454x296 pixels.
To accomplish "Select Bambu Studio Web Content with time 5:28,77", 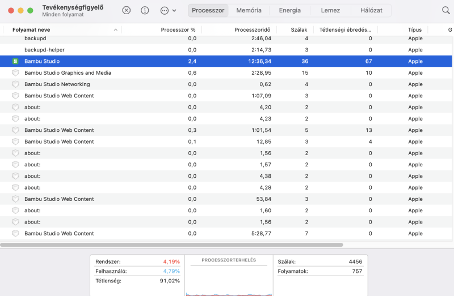I will point(226,233).
